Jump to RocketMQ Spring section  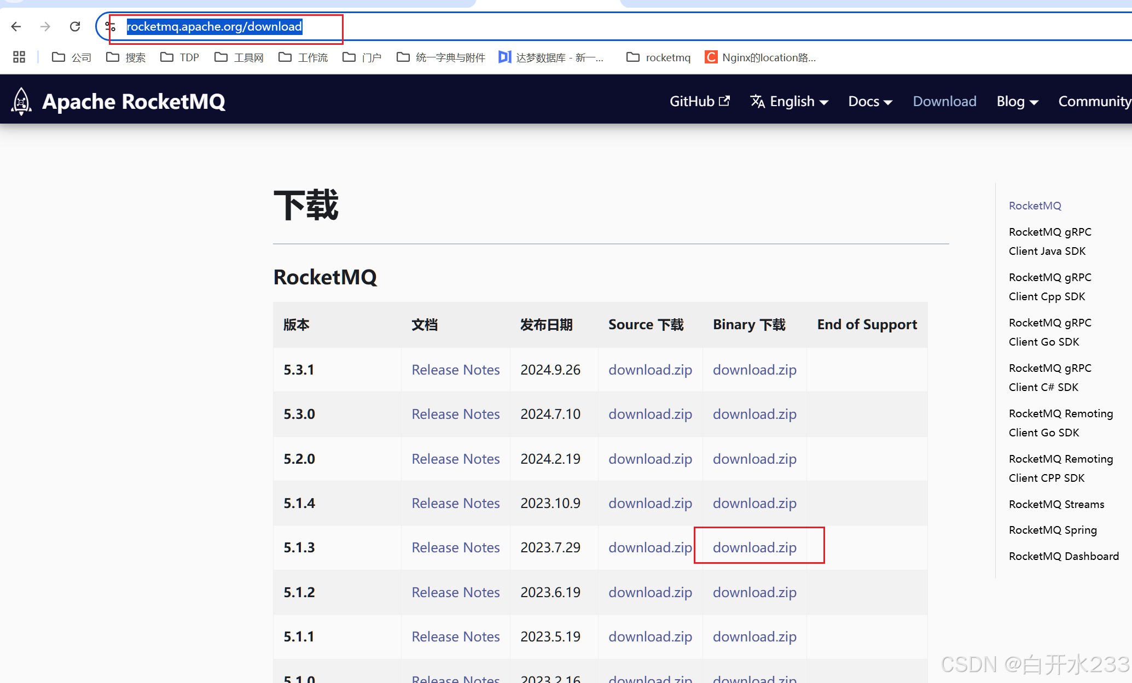1053,530
